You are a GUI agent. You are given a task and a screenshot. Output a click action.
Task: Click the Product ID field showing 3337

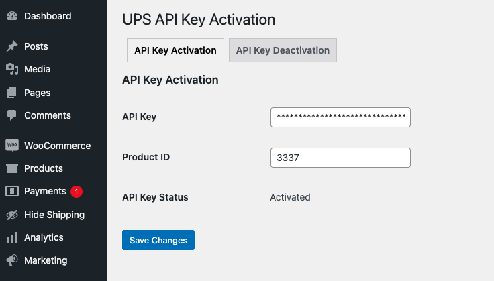(340, 158)
